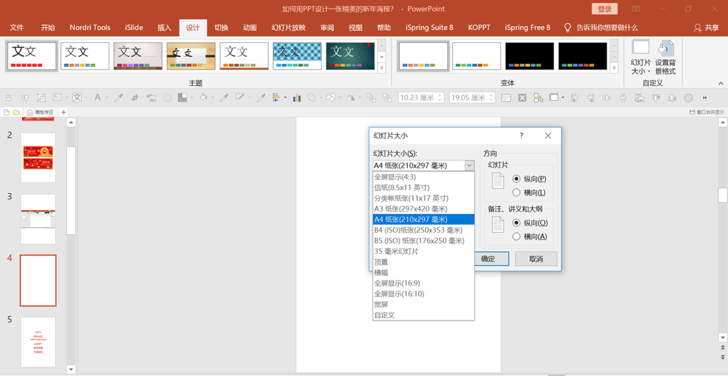Choose 自定义 custom size option
This screenshot has height=376, width=728.
pos(423,315)
